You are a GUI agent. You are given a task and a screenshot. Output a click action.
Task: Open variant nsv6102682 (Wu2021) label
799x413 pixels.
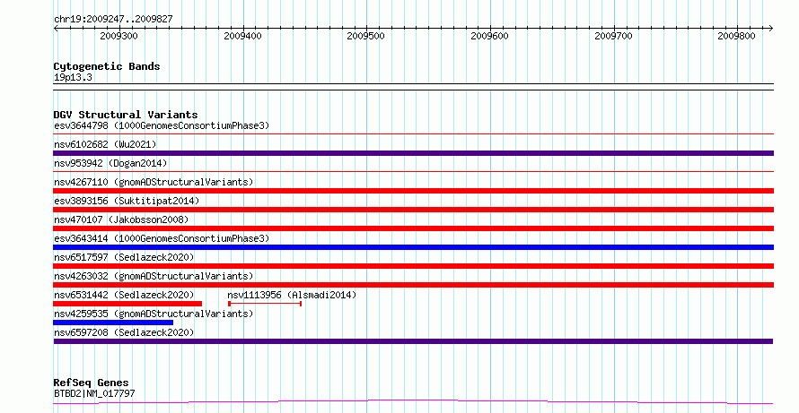[105, 144]
